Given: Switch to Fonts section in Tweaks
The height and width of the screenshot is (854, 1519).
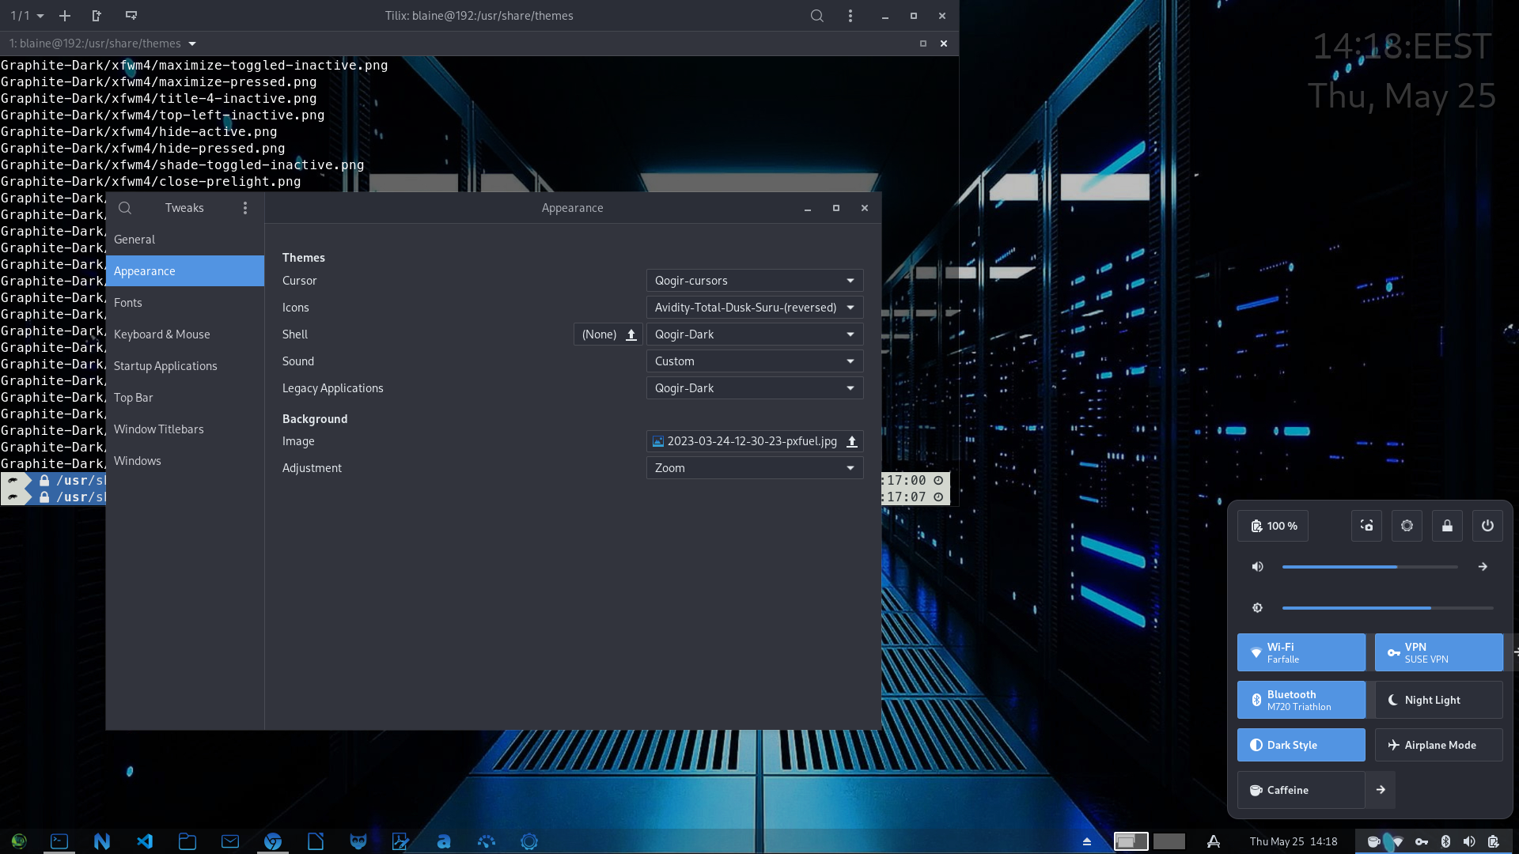Looking at the screenshot, I should tap(128, 302).
